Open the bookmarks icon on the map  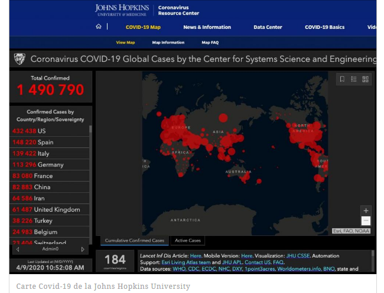tap(343, 79)
